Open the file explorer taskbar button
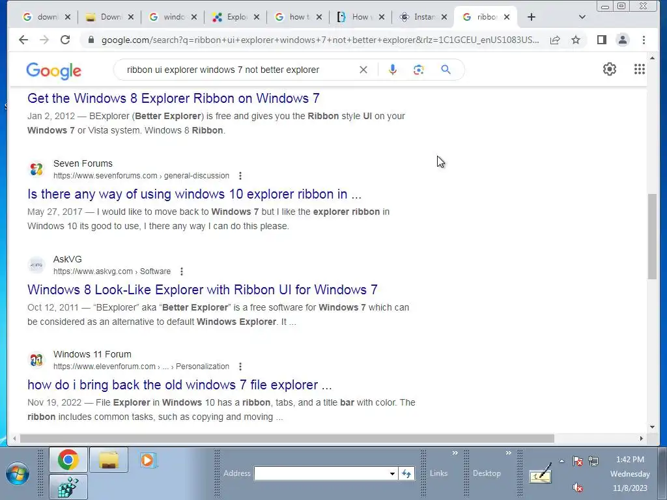 [109, 460]
